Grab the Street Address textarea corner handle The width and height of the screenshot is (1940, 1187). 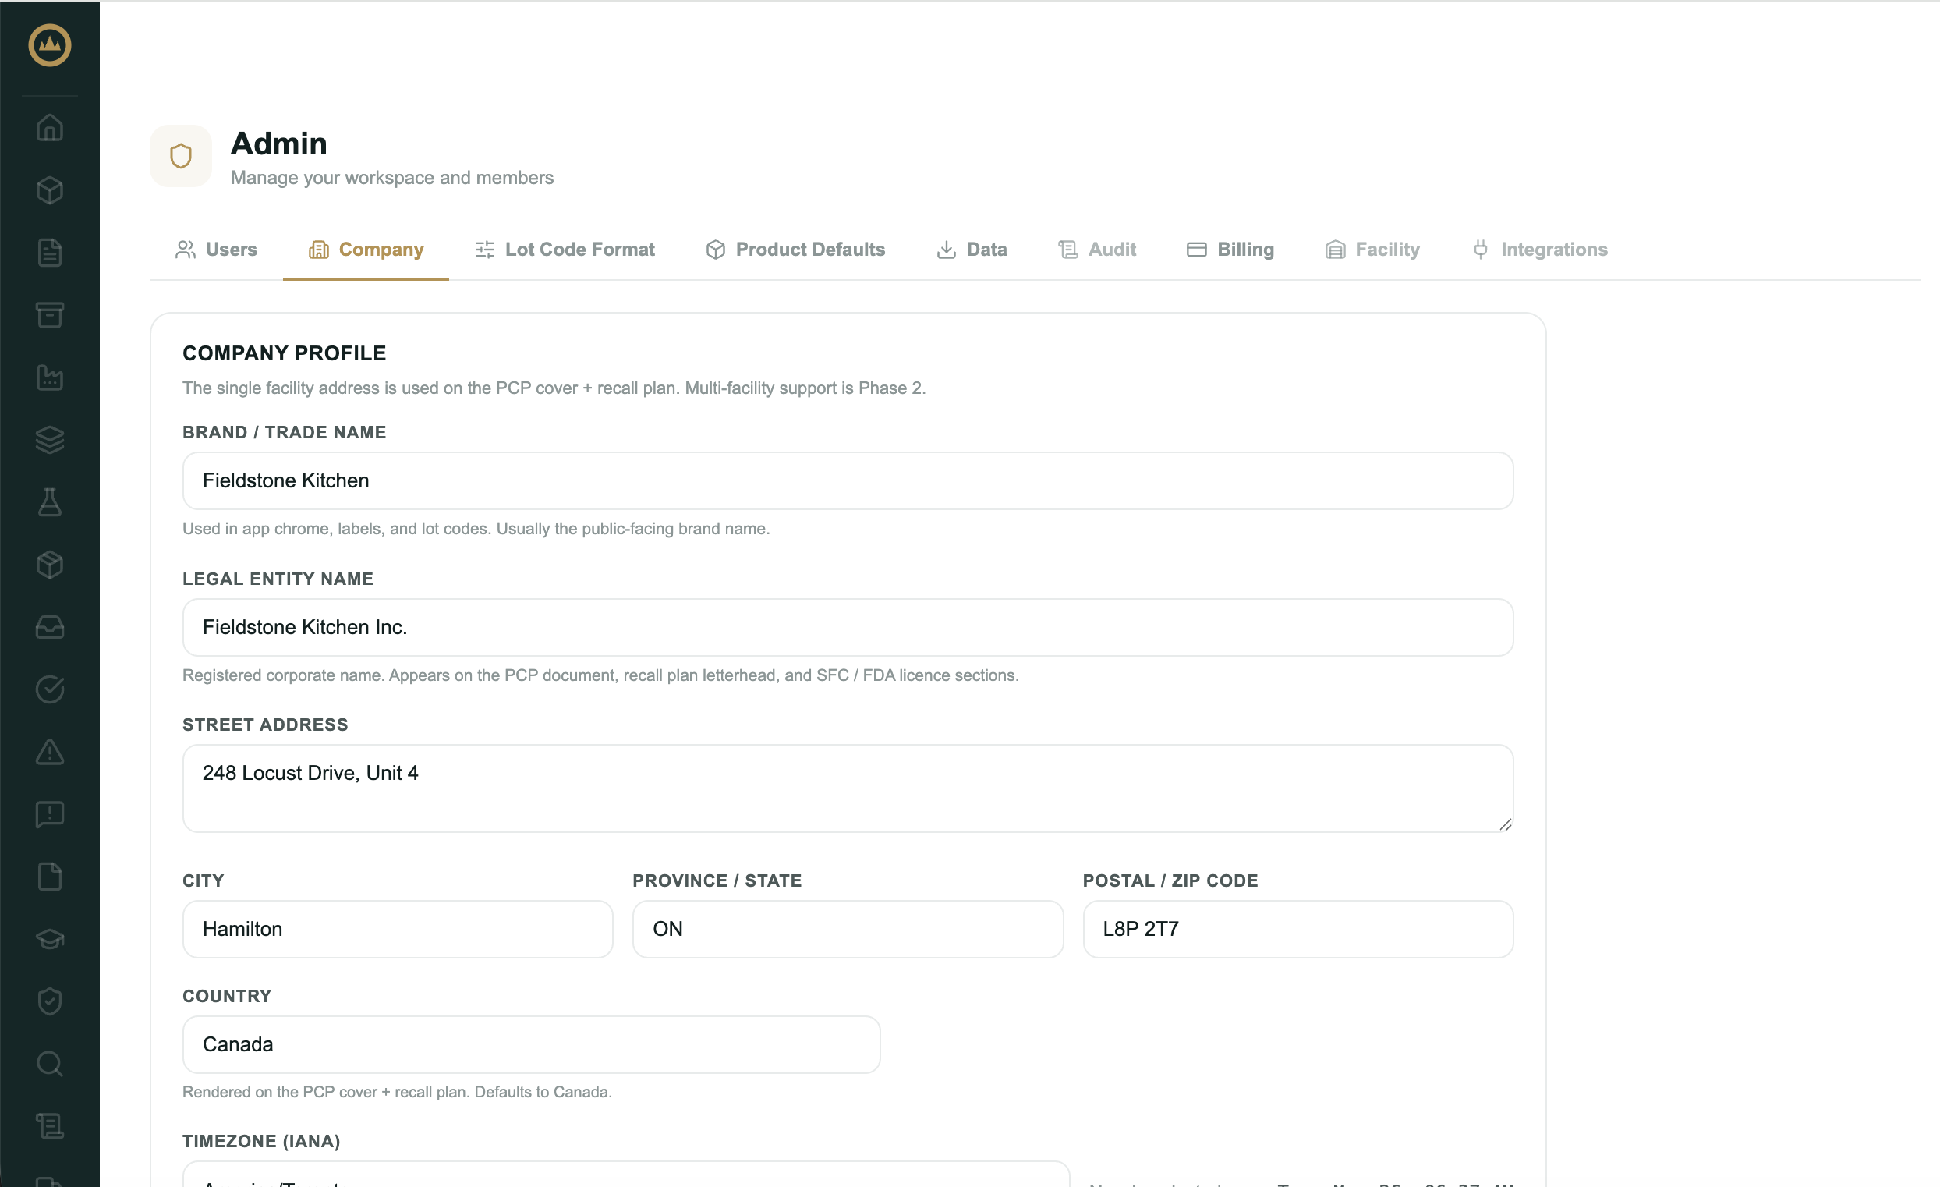pos(1506,824)
